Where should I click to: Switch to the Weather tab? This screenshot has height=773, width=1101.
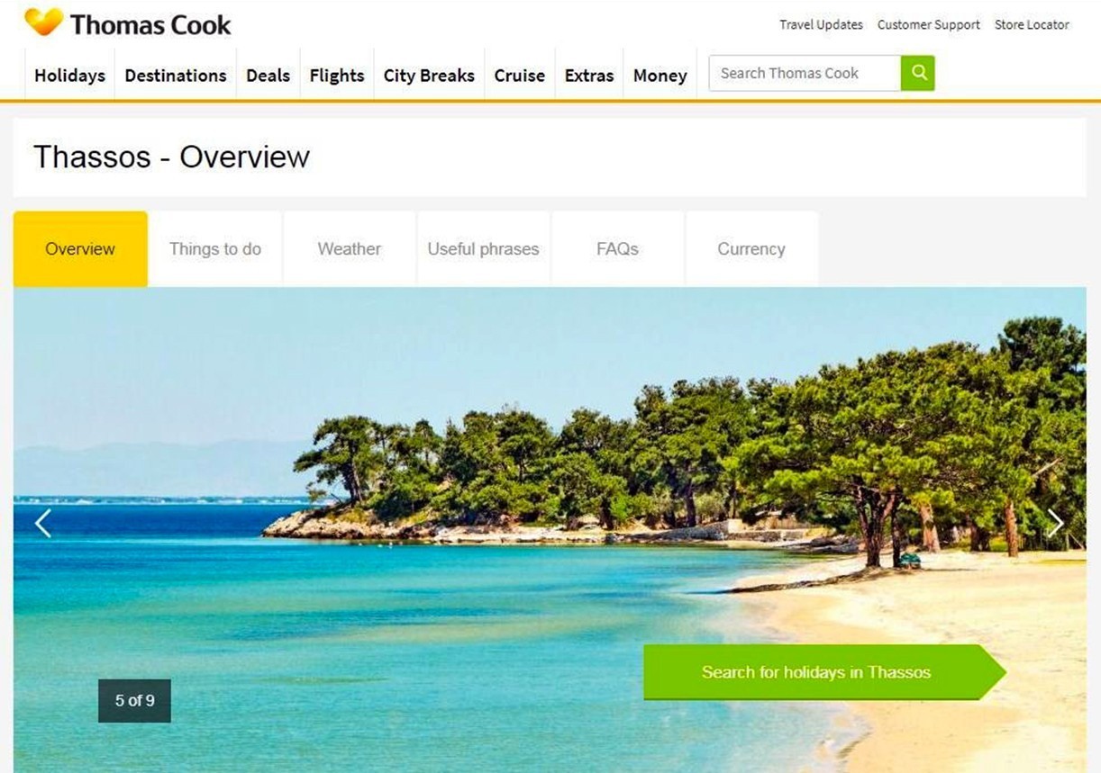pos(350,249)
